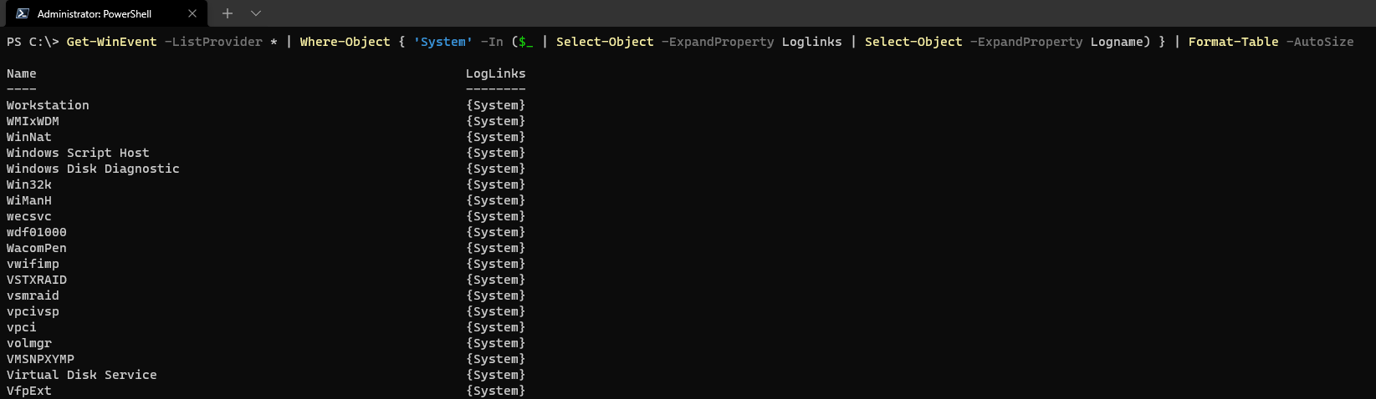Click the WacomPen provider name
This screenshot has width=1376, height=399.
click(x=37, y=248)
